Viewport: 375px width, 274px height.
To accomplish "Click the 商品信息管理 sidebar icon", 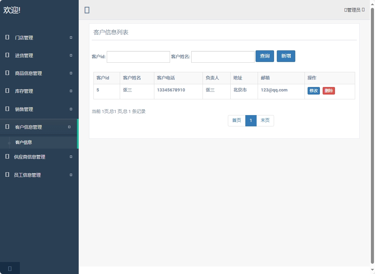I will [7, 73].
